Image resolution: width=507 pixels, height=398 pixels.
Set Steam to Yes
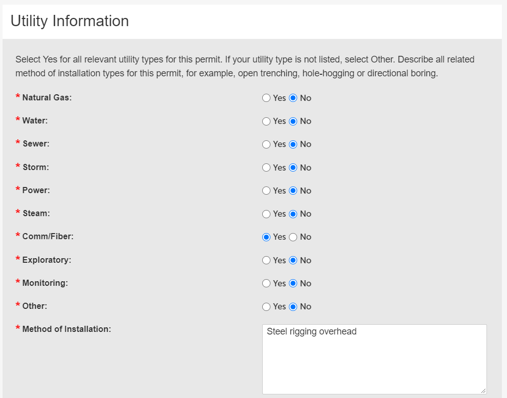266,214
